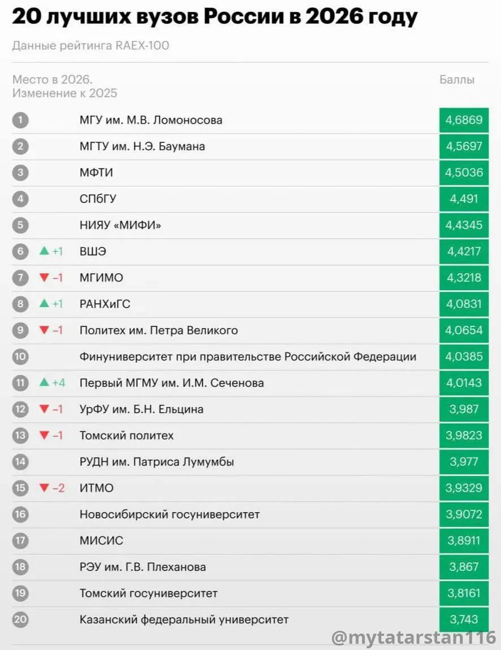Image resolution: width=501 pixels, height=650 pixels.
Task: Click score cell 3,987
Action: point(464,409)
